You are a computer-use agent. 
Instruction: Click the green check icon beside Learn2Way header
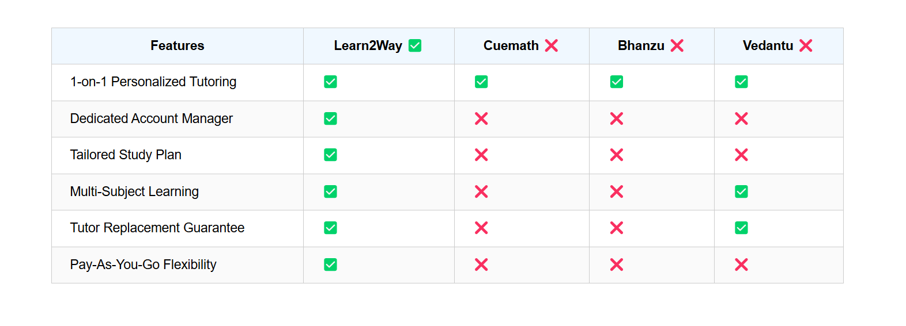pos(415,45)
